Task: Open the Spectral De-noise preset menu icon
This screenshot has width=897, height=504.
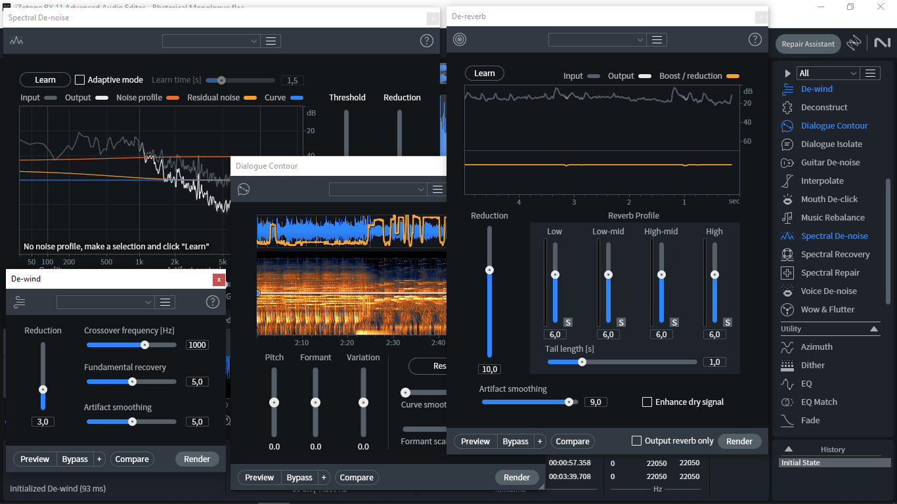Action: click(x=271, y=41)
